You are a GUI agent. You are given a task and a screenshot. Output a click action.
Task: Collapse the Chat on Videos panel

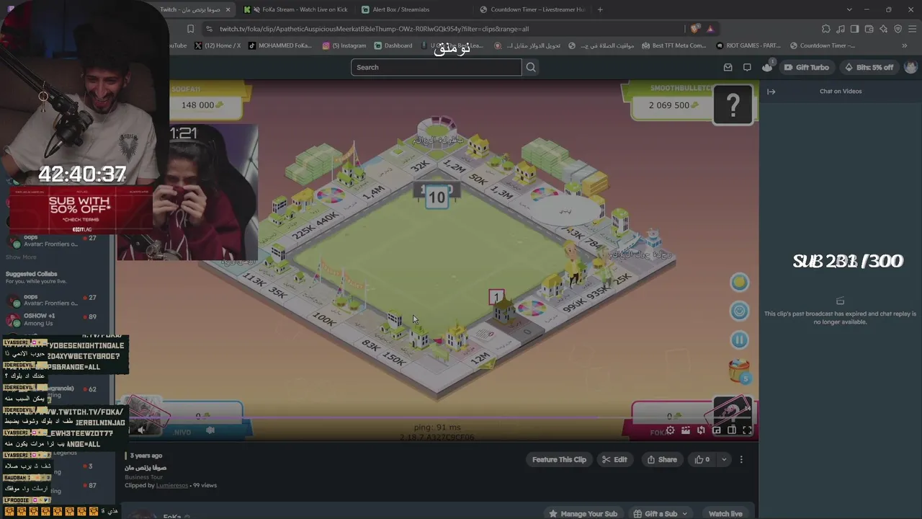771,92
